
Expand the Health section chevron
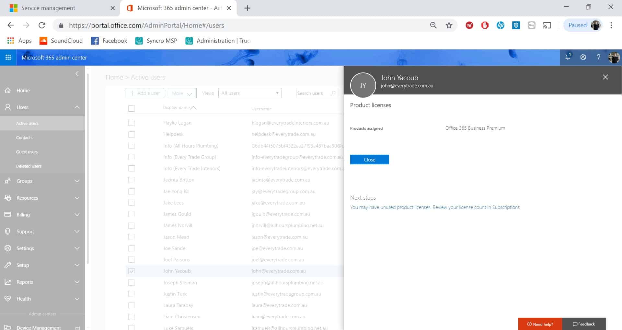pos(77,299)
